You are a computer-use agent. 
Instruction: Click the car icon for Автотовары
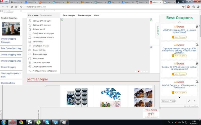pos(30,42)
